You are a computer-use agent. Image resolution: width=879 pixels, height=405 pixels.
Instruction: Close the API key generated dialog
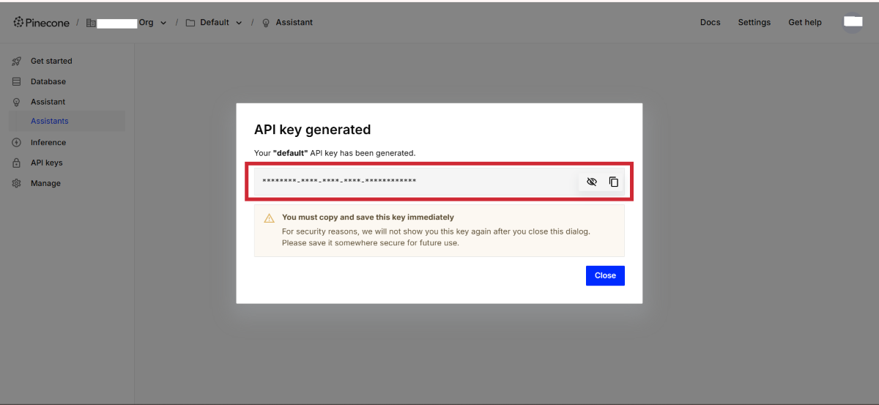click(x=605, y=275)
